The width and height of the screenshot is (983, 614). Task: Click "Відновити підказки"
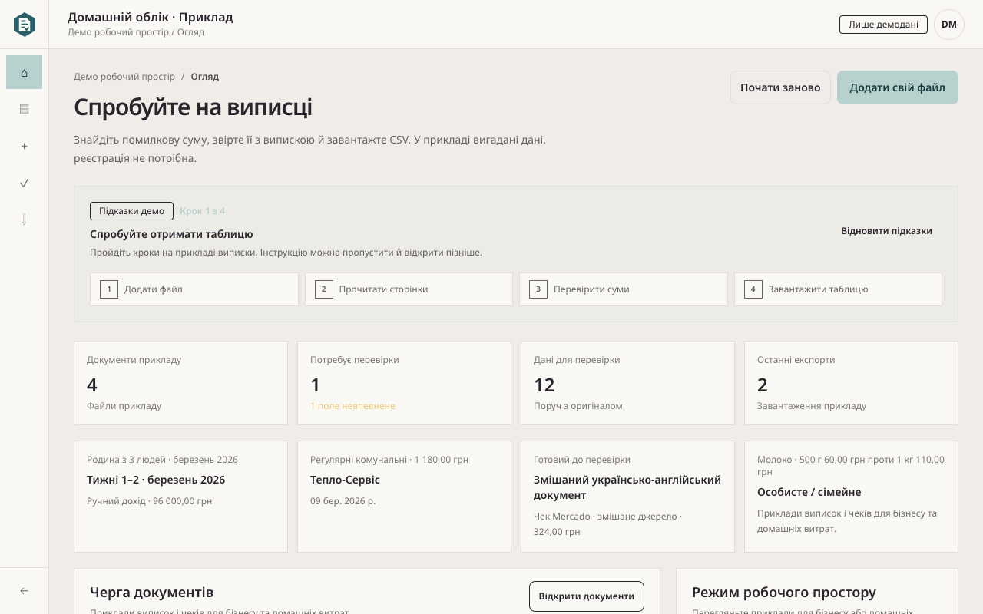tap(886, 231)
